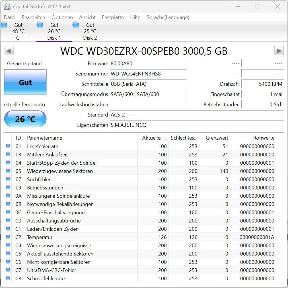Click the Eingeschaltet value 1 mal

262,94
